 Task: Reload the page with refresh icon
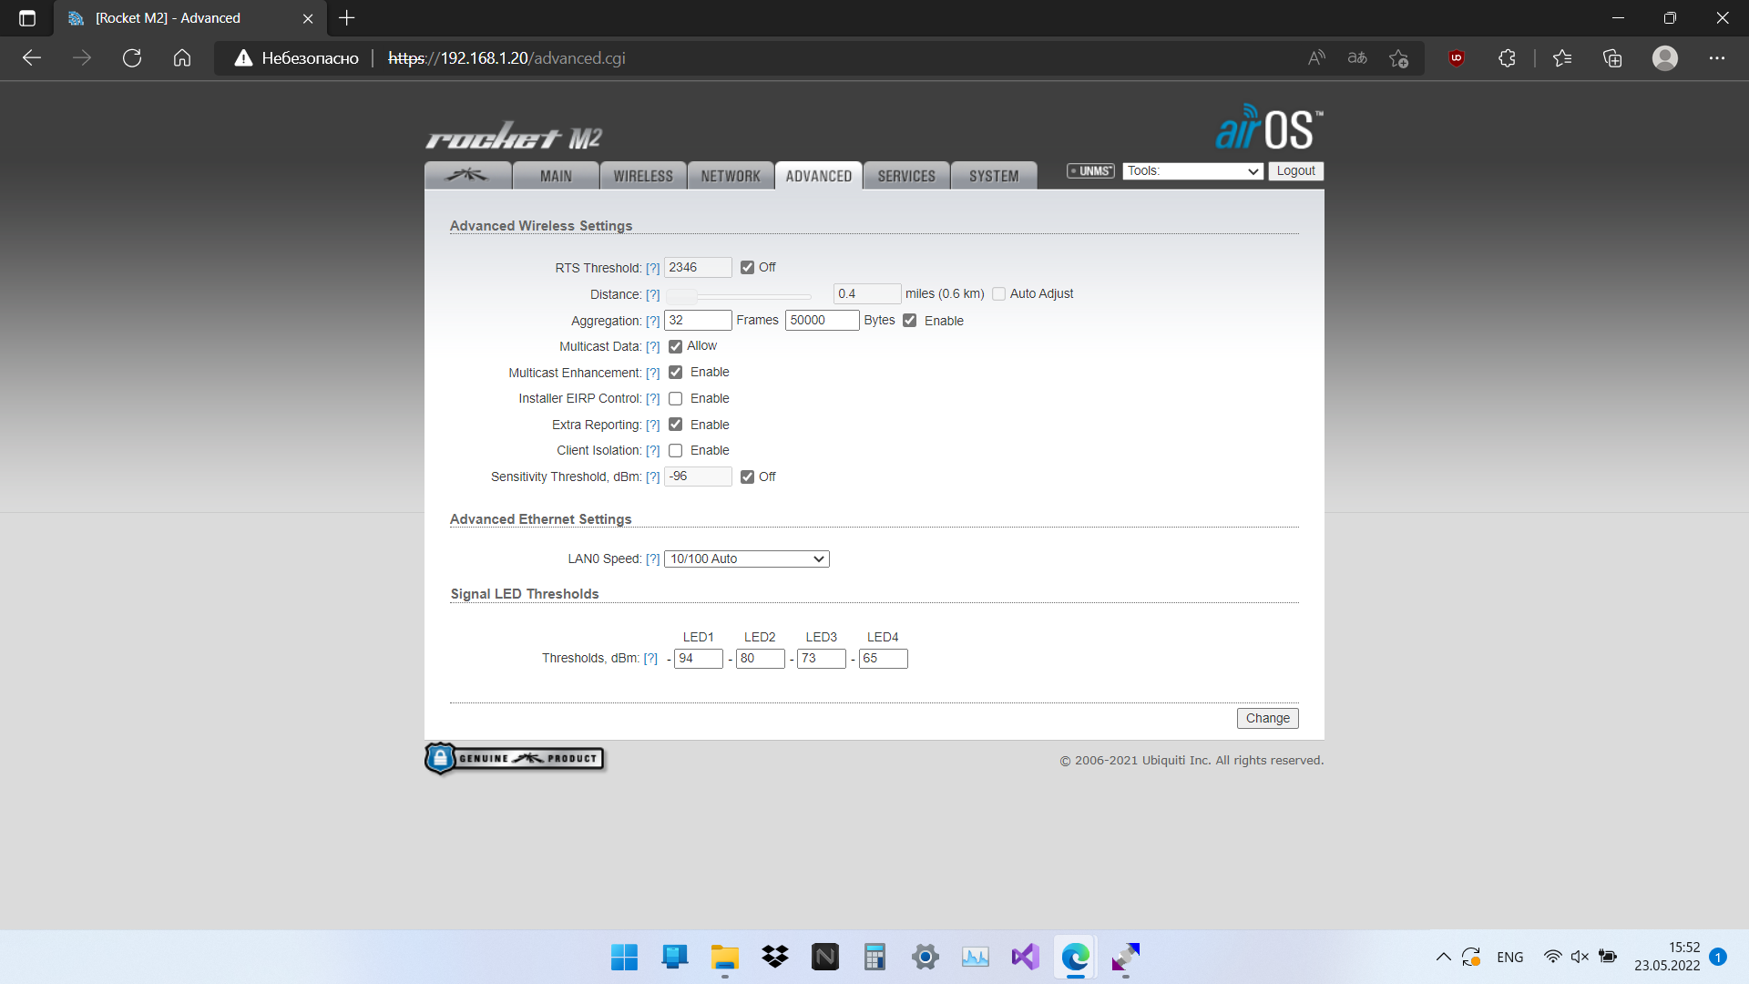[132, 58]
